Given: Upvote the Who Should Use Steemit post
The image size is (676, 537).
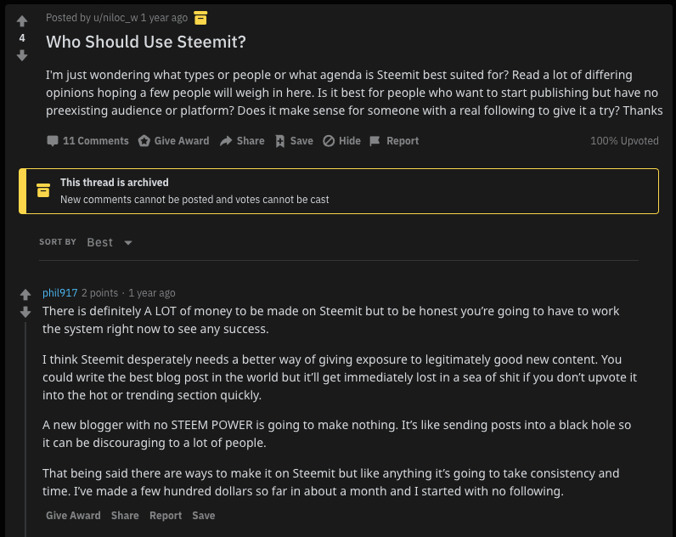Looking at the screenshot, I should click(22, 21).
